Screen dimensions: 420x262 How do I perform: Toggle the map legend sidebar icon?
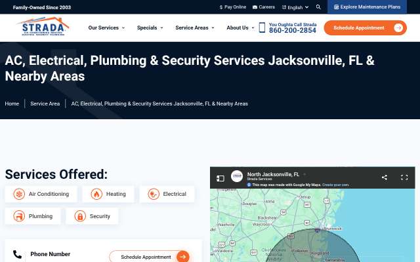[220, 178]
